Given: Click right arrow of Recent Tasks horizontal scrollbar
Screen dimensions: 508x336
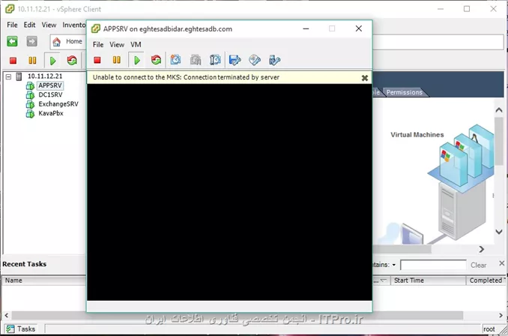Looking at the screenshot, I should point(501,315).
